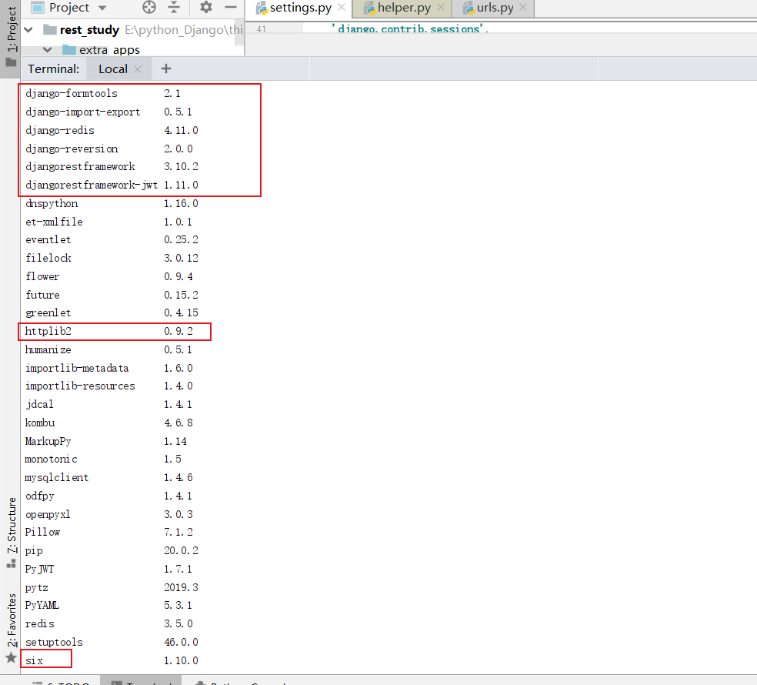Click the pytz version 2019.3

(x=181, y=587)
